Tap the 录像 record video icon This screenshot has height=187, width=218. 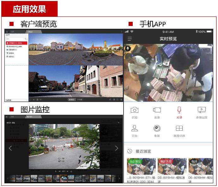[x=157, y=110]
